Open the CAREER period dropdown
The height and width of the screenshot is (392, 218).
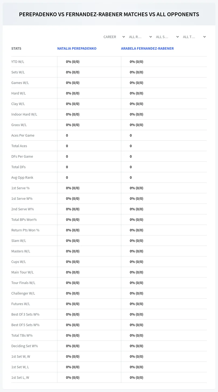[x=114, y=37]
